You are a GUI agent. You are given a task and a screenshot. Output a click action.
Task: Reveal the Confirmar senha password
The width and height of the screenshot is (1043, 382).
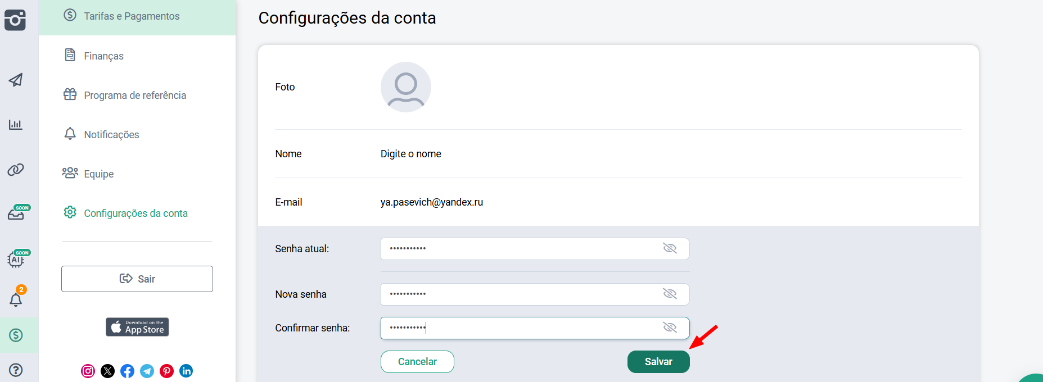(670, 328)
